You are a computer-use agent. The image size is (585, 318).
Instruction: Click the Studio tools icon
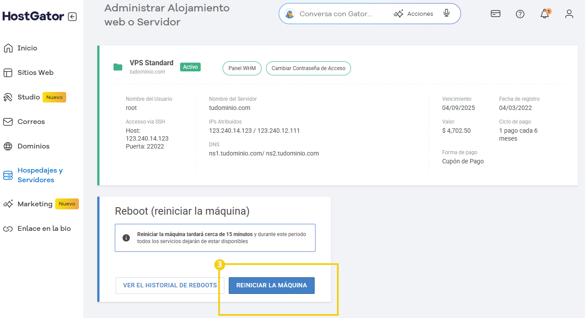[x=8, y=97]
